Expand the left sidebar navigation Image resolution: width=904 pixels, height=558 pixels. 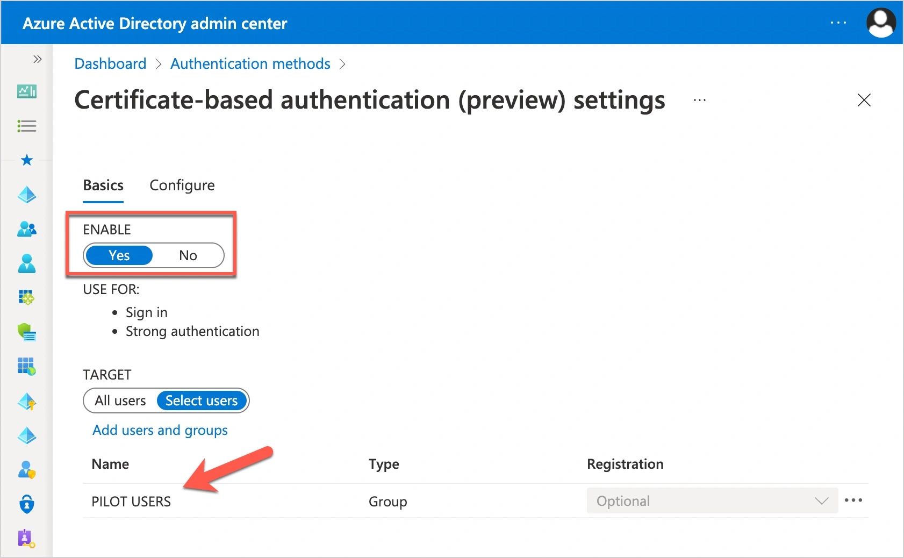(x=37, y=59)
